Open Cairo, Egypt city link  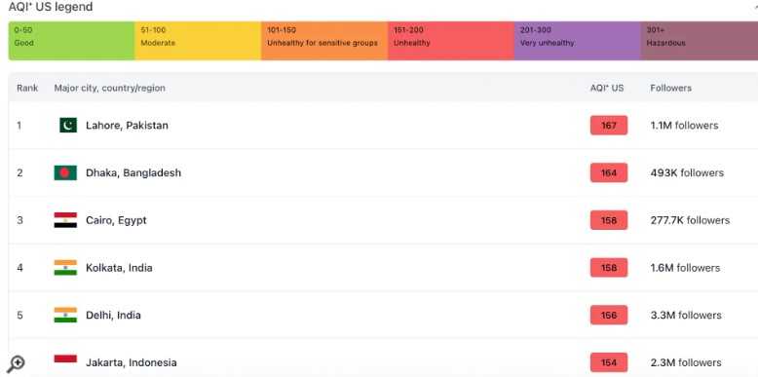pyautogui.click(x=116, y=220)
